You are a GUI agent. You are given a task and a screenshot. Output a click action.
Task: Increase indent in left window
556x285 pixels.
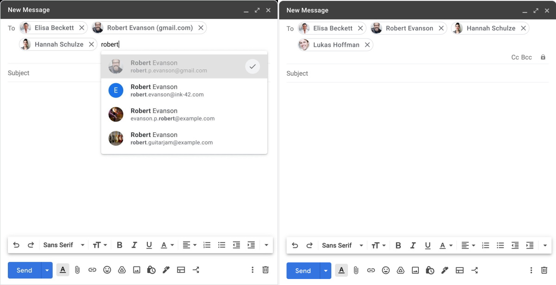tap(252, 245)
